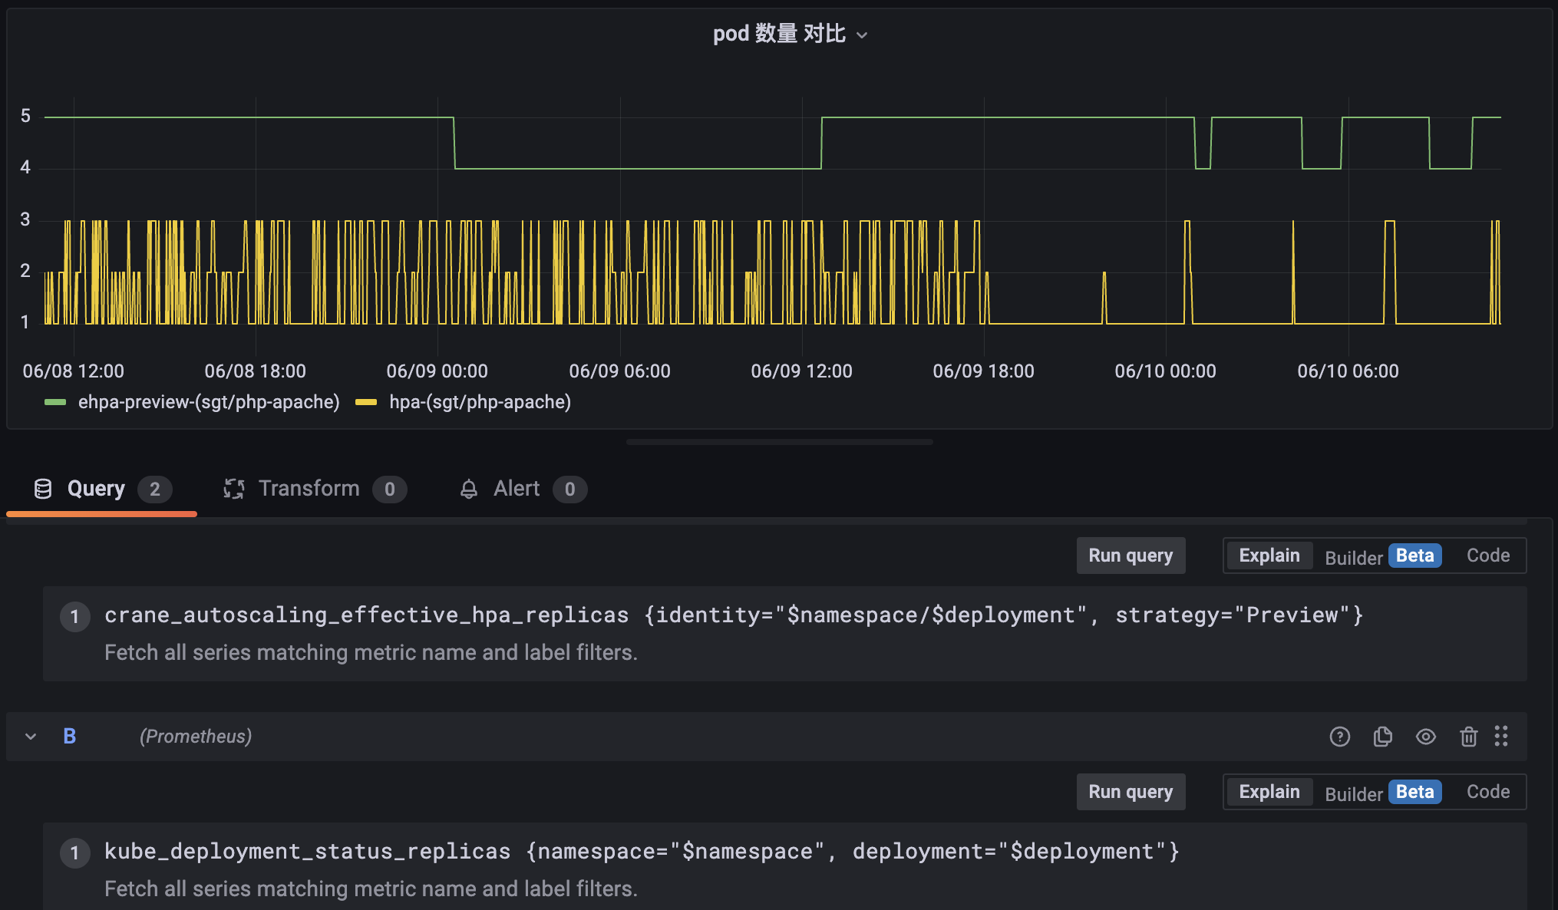Open the pod 数量 对比 panel menu

click(x=863, y=35)
